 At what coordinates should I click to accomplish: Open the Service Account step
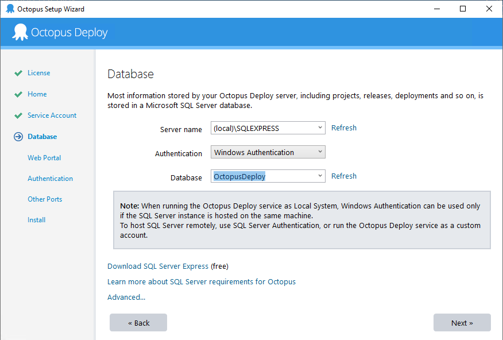pos(52,115)
